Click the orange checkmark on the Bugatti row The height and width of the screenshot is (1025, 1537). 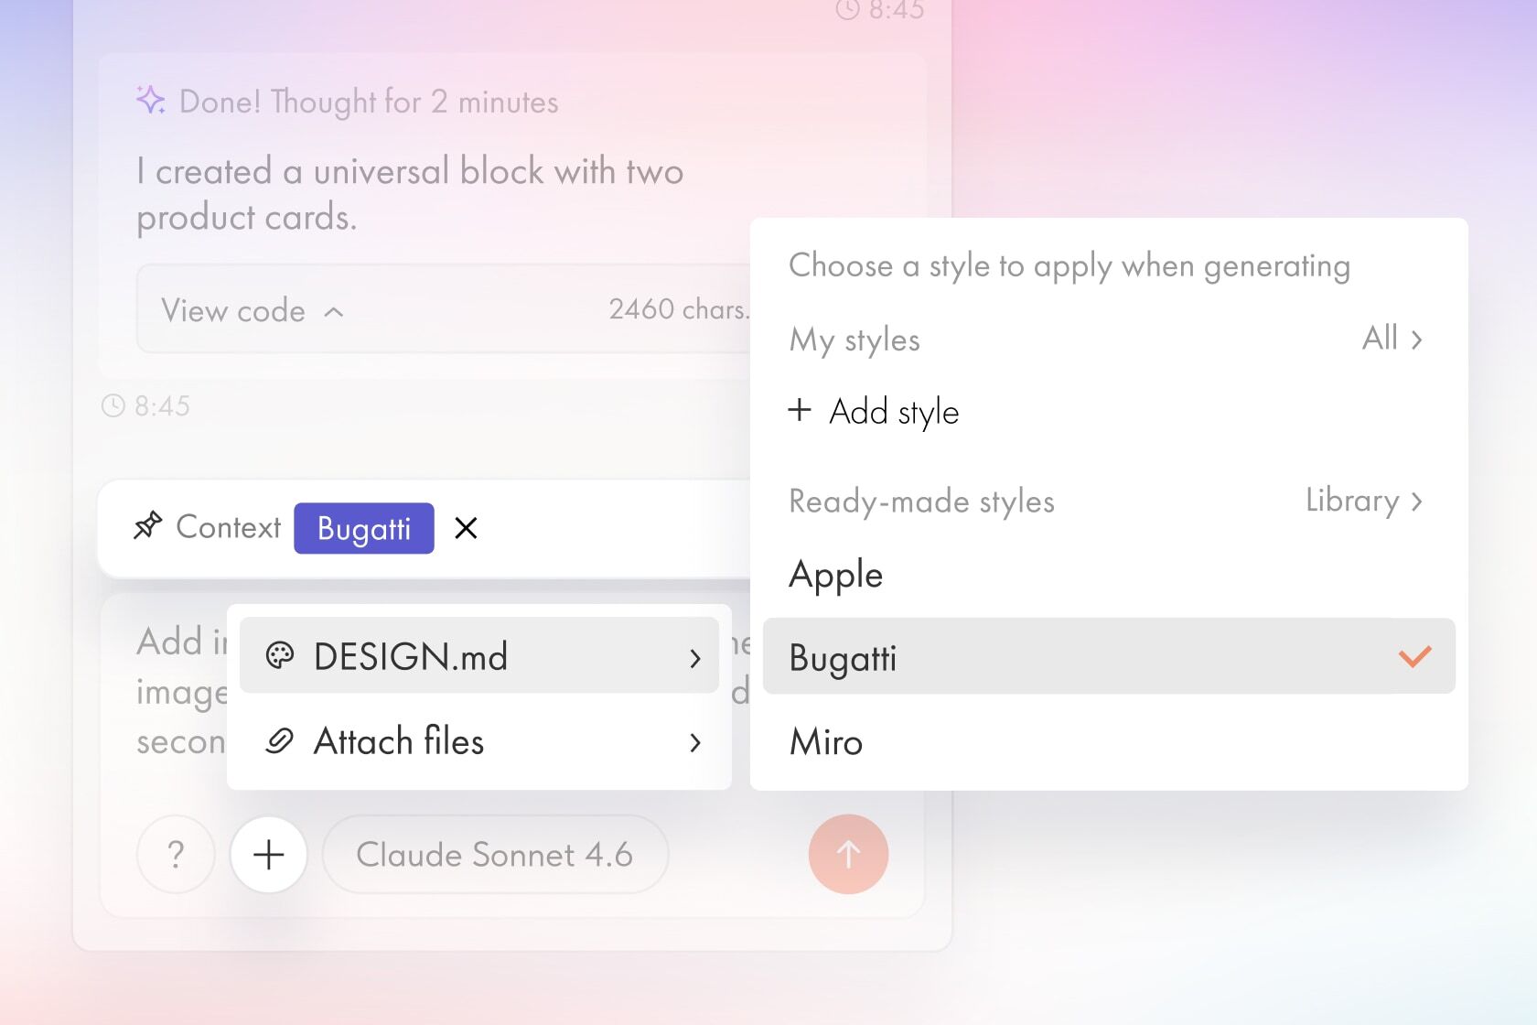click(x=1414, y=656)
